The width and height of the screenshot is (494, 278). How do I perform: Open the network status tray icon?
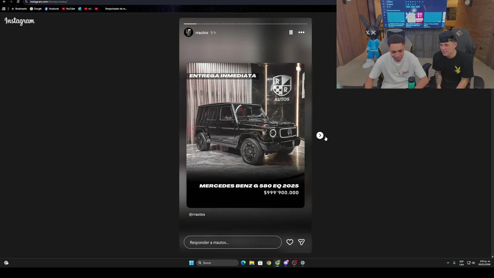[469, 263]
